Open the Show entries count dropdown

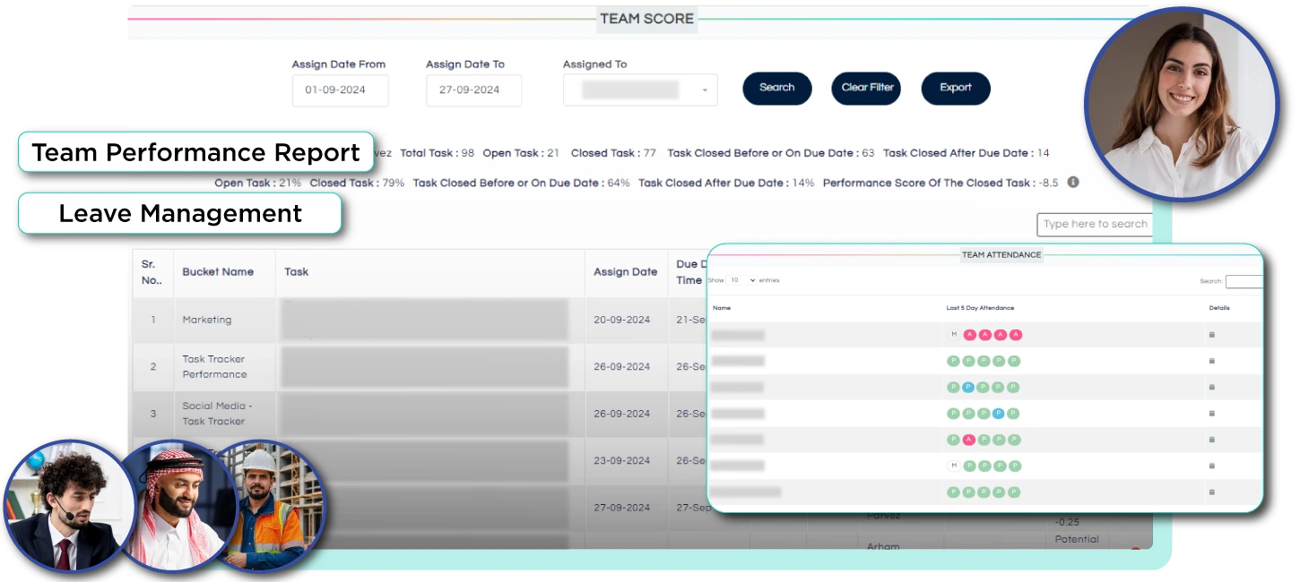coord(741,280)
